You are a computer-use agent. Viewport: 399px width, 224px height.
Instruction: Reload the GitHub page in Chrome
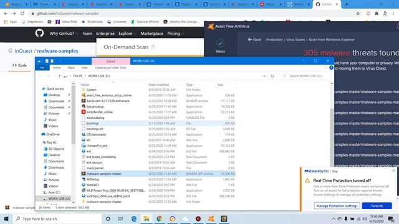pyautogui.click(x=22, y=14)
